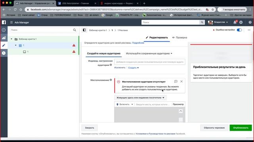Click the search icon in campaign tree panel

pos(75,30)
